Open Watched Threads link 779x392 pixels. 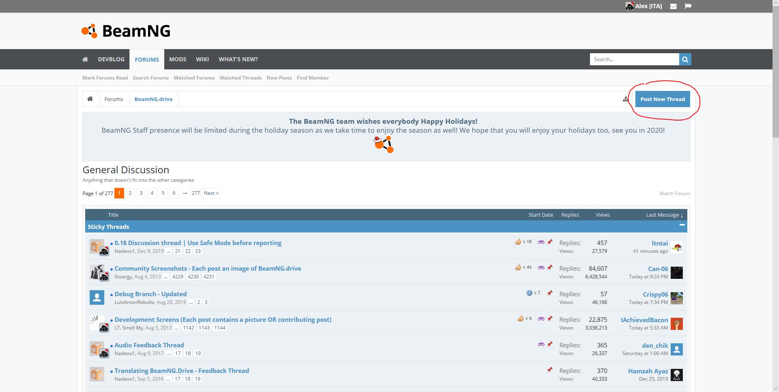pyautogui.click(x=241, y=78)
